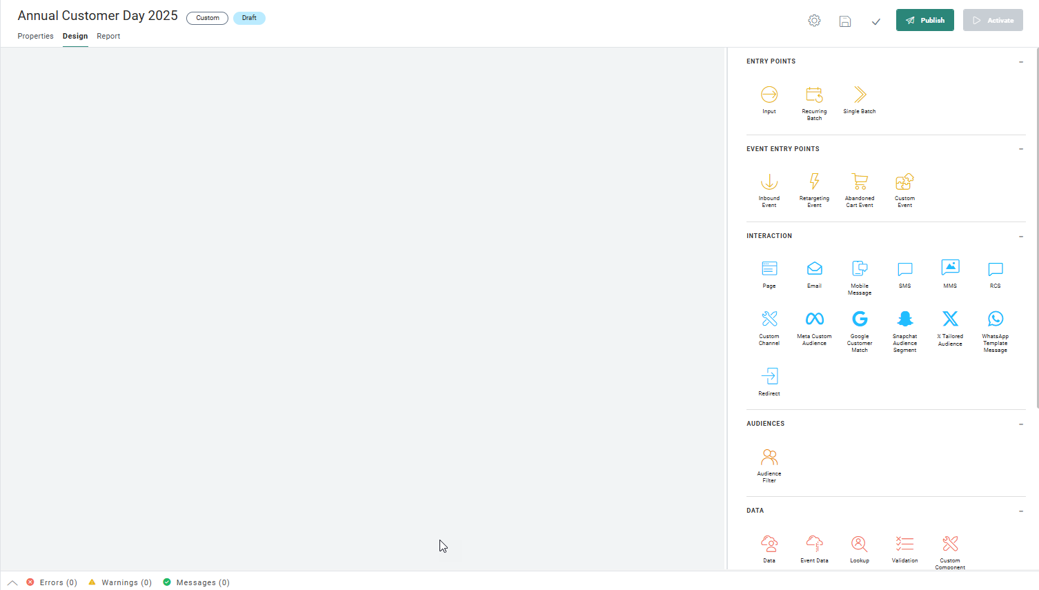The height and width of the screenshot is (590, 1039).
Task: Open journey settings gear icon
Action: [x=814, y=21]
